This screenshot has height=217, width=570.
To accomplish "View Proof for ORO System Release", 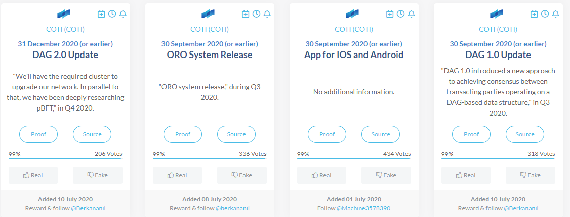I will pos(183,134).
